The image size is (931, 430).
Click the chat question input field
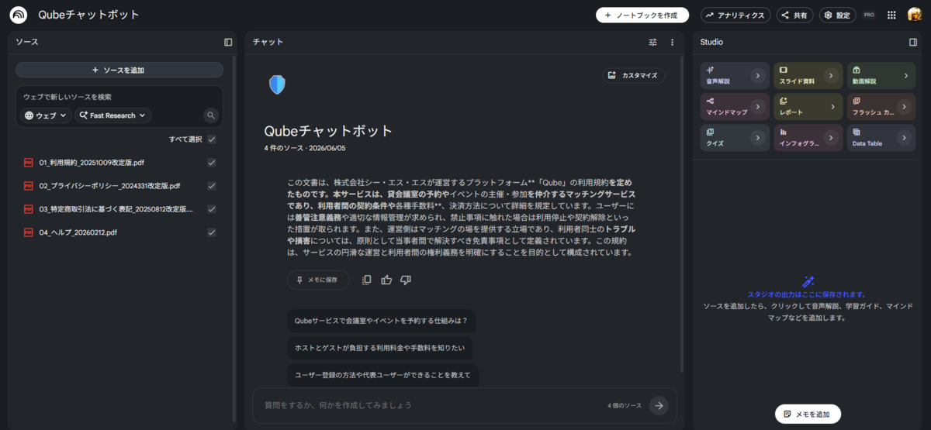pos(431,405)
